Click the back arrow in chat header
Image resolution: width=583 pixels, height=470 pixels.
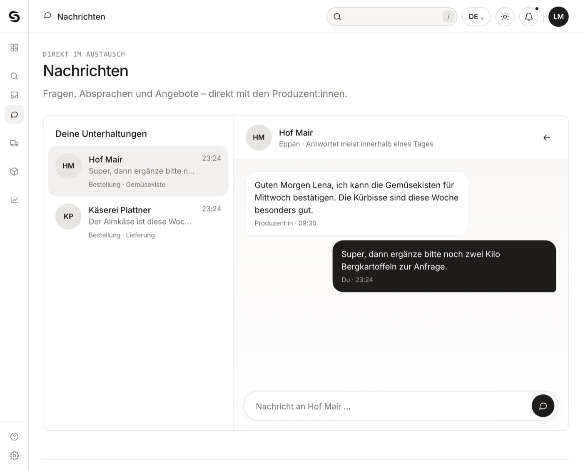(547, 137)
